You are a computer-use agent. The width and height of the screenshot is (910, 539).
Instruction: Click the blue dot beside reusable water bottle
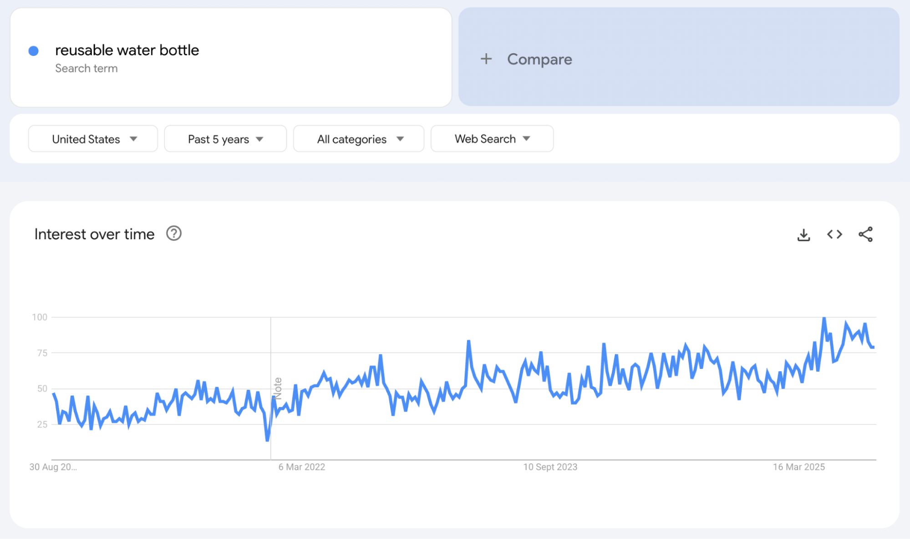(x=33, y=50)
